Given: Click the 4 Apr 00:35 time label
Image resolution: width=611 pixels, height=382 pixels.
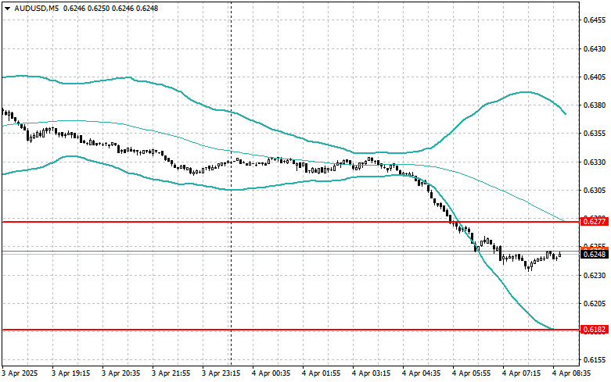Looking at the screenshot, I should (271, 373).
